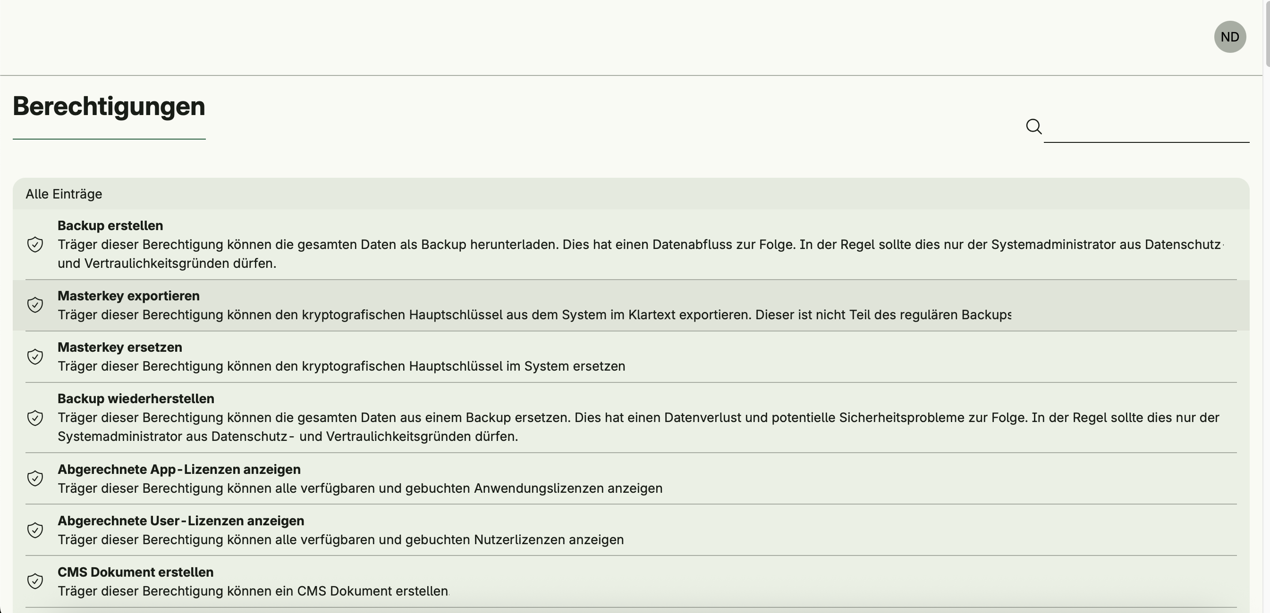This screenshot has height=613, width=1270.
Task: Open Backup wiederherstellen permission title
Action: (136, 398)
